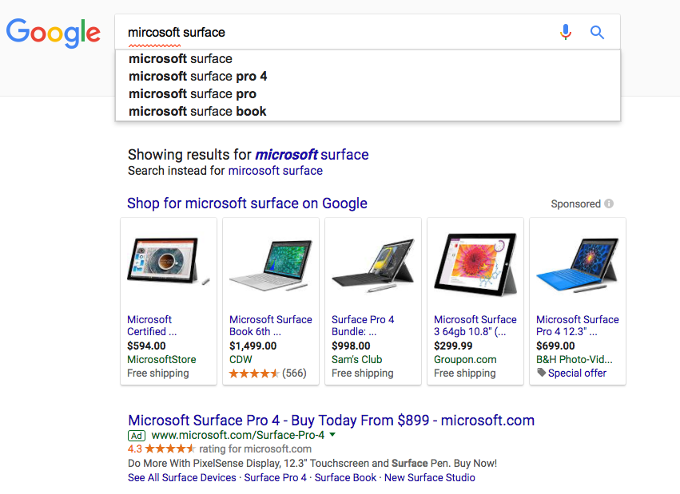Open Microsoft Surface 3 64gb 10.8" link

coord(475,326)
